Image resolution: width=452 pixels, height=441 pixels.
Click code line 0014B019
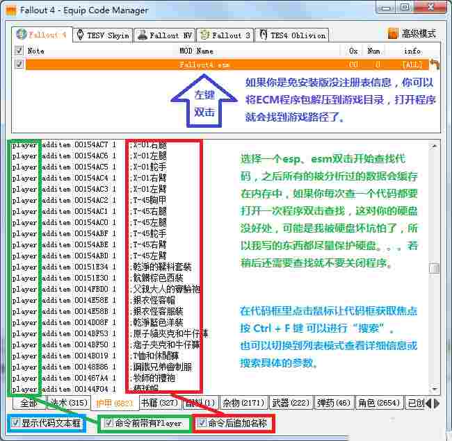point(95,356)
